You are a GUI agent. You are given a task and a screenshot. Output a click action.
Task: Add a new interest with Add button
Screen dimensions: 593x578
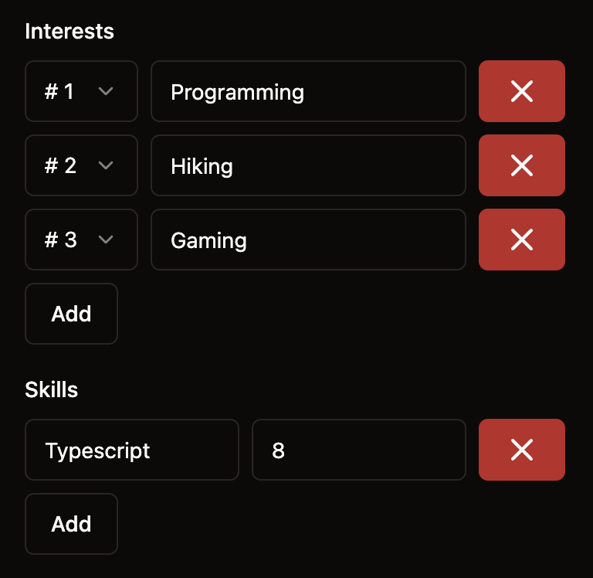click(x=71, y=314)
